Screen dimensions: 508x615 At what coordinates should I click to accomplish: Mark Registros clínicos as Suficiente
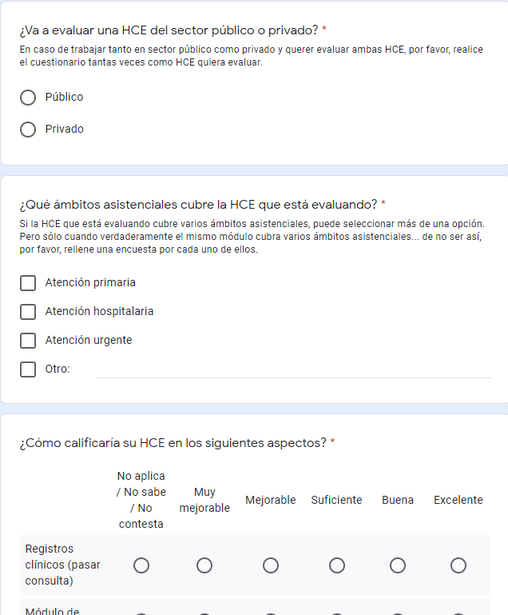[x=337, y=565]
